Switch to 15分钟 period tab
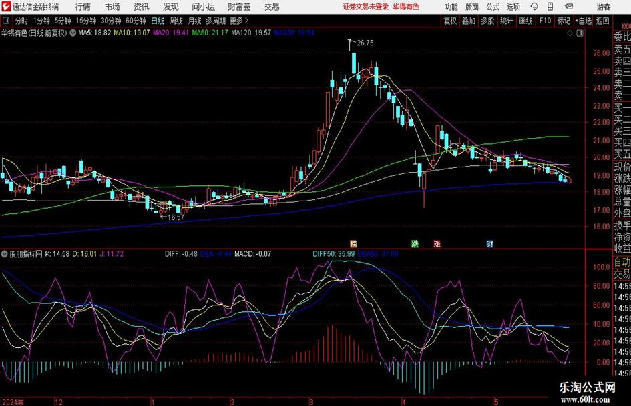This screenshot has height=406, width=631. (85, 21)
